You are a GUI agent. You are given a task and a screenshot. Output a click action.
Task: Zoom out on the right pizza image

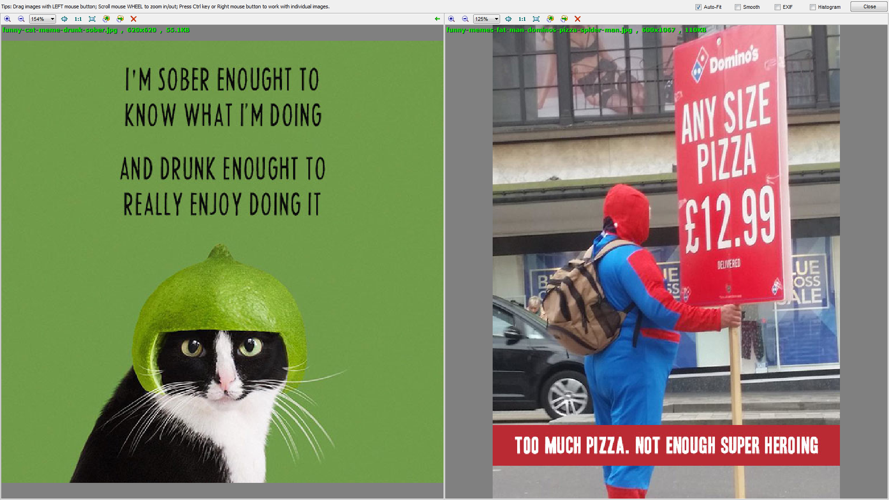click(465, 19)
